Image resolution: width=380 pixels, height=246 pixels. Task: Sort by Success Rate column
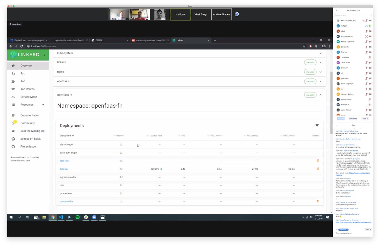pos(154,136)
